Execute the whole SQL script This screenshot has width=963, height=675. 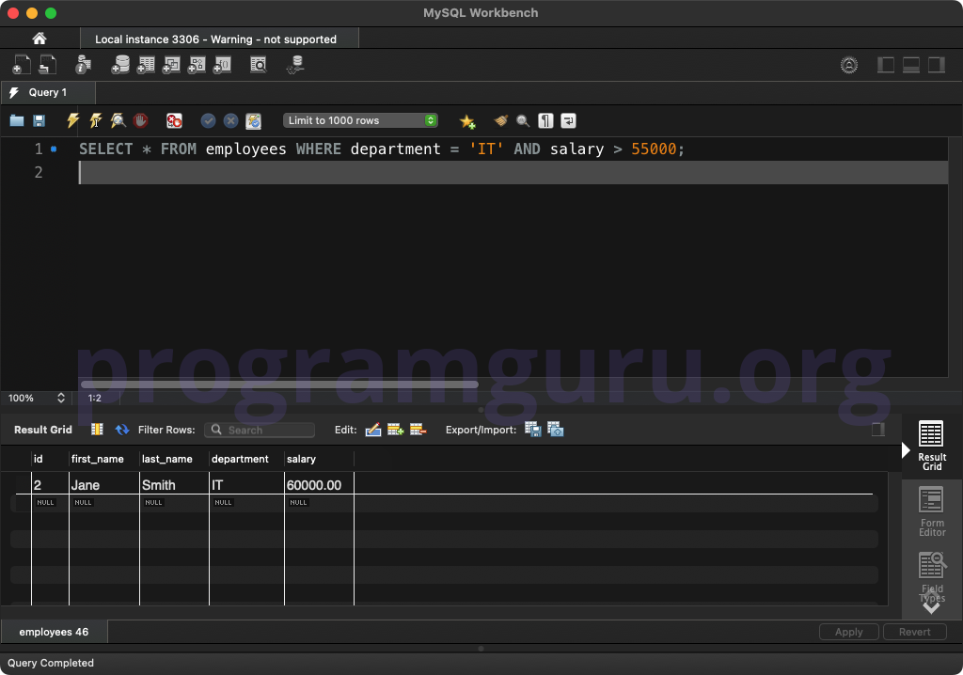(x=73, y=120)
